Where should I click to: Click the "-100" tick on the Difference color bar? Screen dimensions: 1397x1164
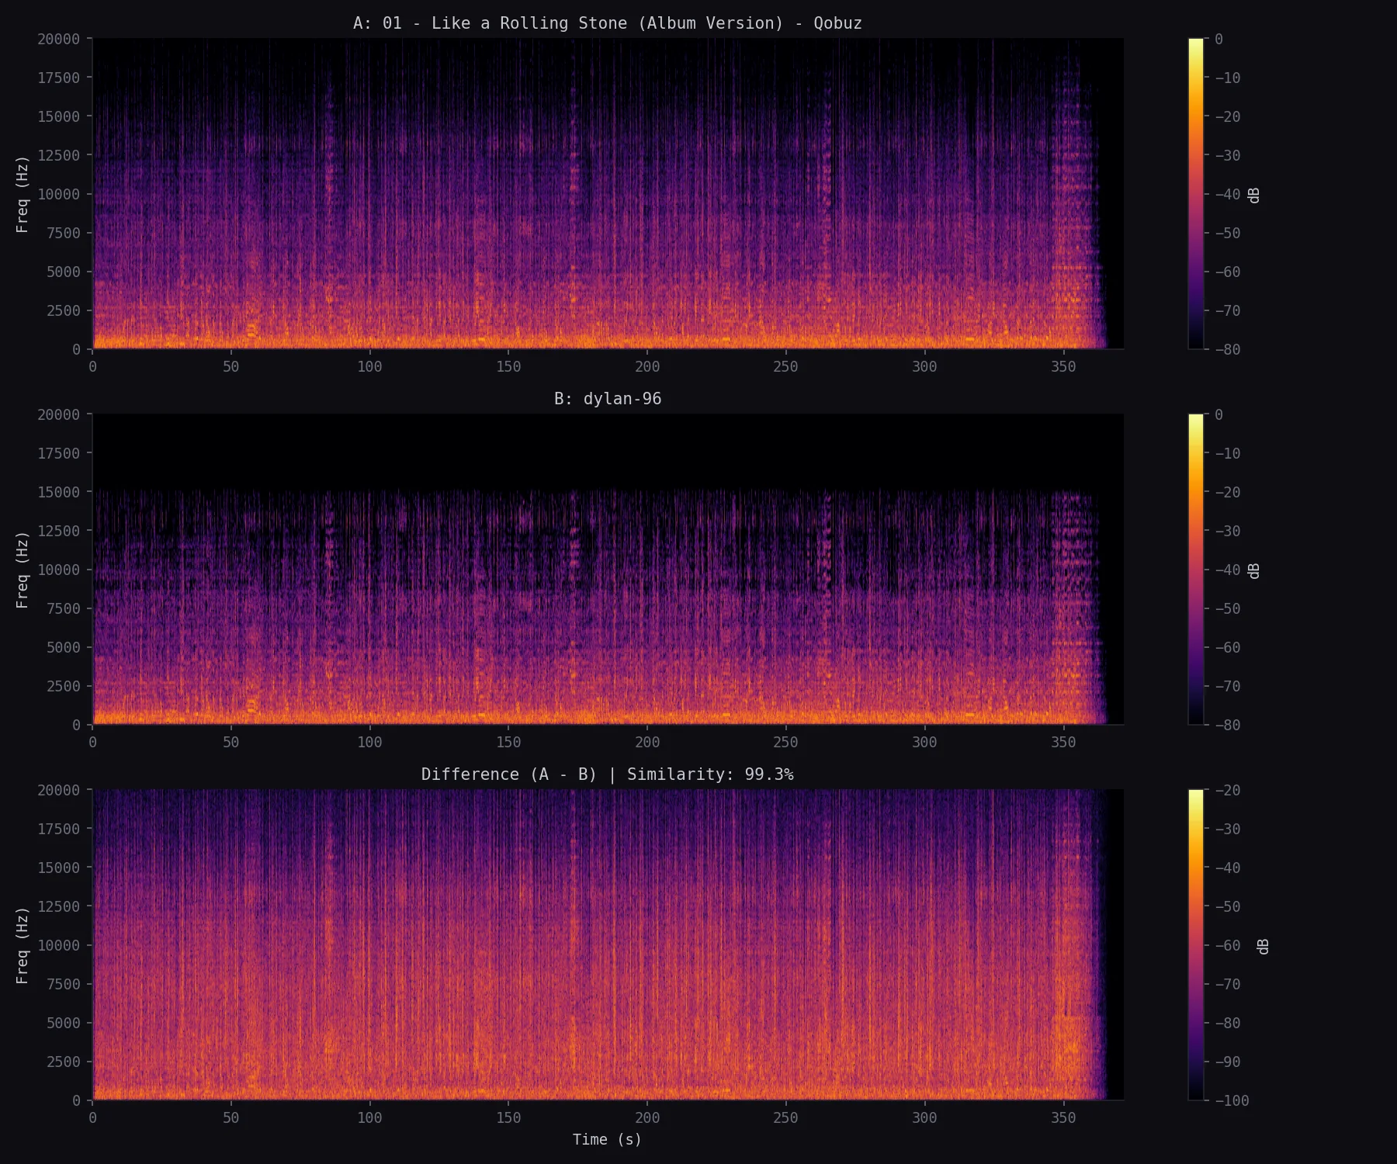pos(1232,1100)
